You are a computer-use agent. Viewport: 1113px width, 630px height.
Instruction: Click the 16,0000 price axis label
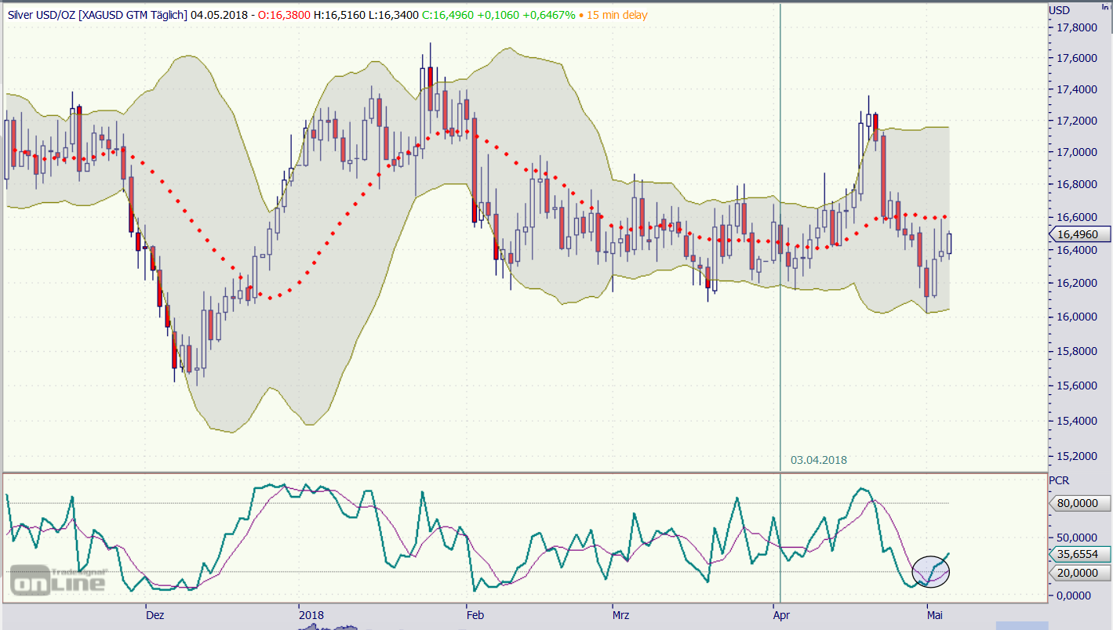(1076, 317)
